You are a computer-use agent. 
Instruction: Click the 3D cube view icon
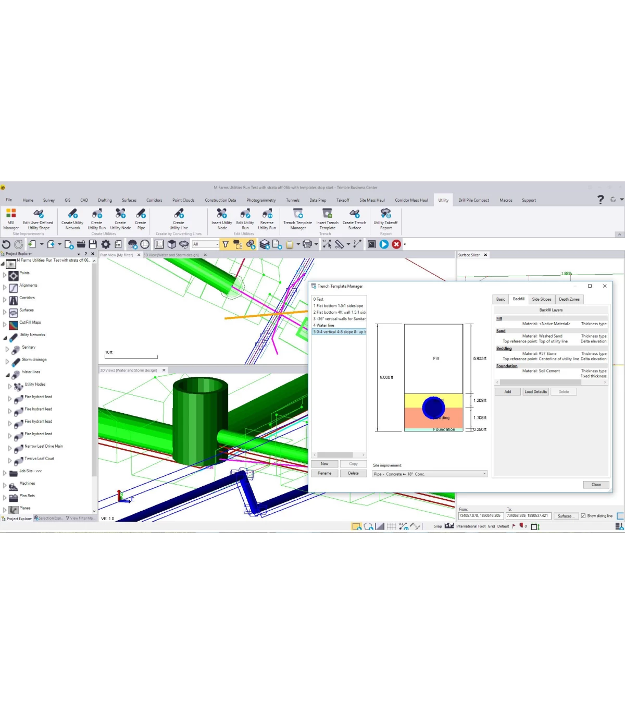tap(172, 244)
